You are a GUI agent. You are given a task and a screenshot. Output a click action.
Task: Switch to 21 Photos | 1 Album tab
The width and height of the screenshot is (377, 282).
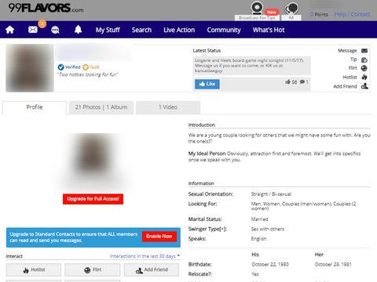(x=101, y=107)
